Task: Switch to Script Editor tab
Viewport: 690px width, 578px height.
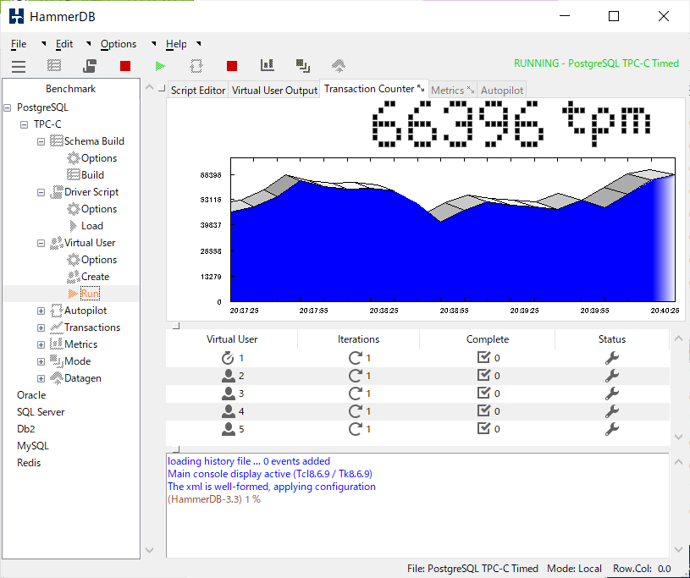Action: [x=198, y=91]
